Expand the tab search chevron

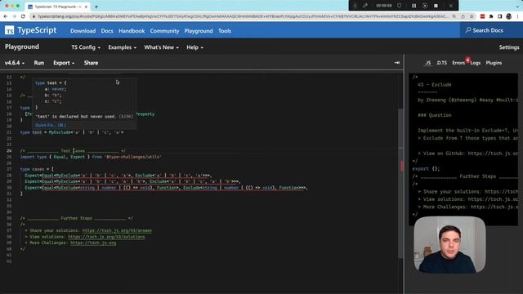pyautogui.click(x=517, y=6)
